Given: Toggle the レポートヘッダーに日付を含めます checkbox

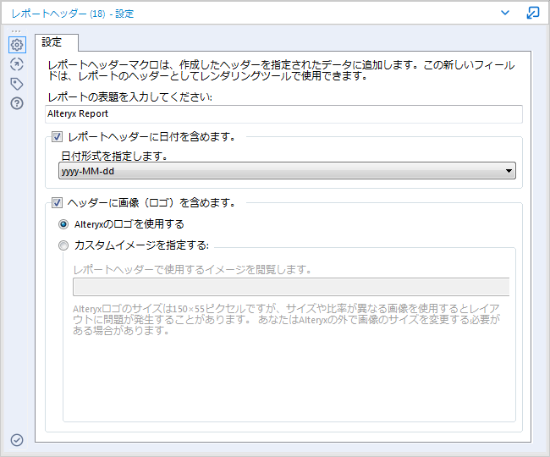Looking at the screenshot, I should tap(58, 136).
